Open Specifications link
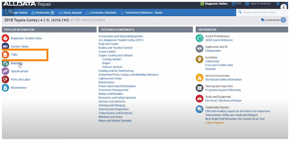Screen dimensions: 290x141 pyautogui.click(x=20, y=71)
